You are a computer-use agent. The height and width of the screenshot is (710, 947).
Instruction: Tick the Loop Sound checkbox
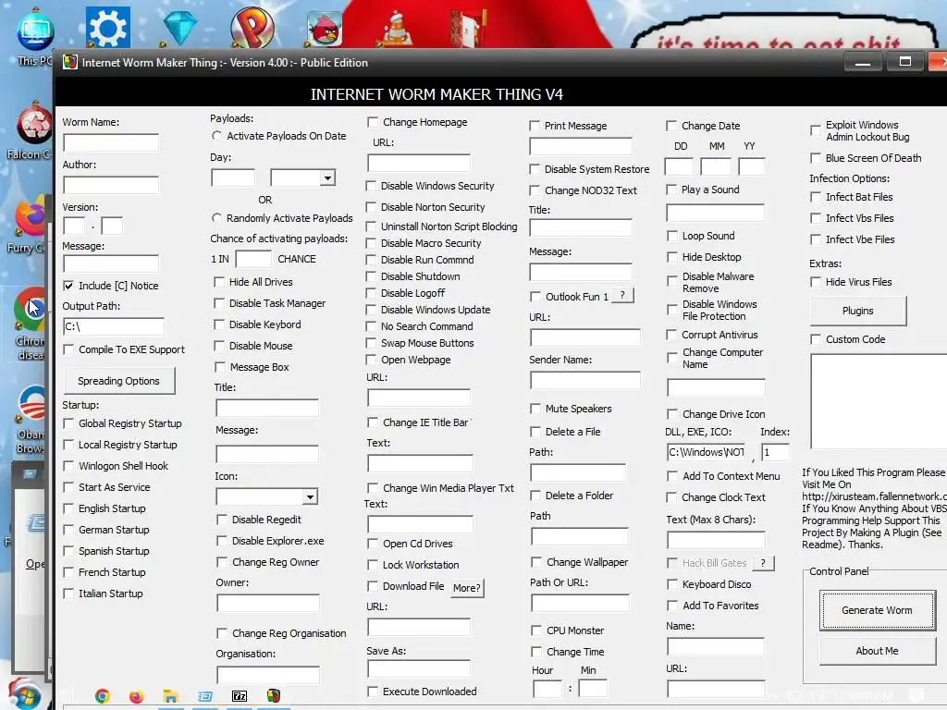click(672, 236)
